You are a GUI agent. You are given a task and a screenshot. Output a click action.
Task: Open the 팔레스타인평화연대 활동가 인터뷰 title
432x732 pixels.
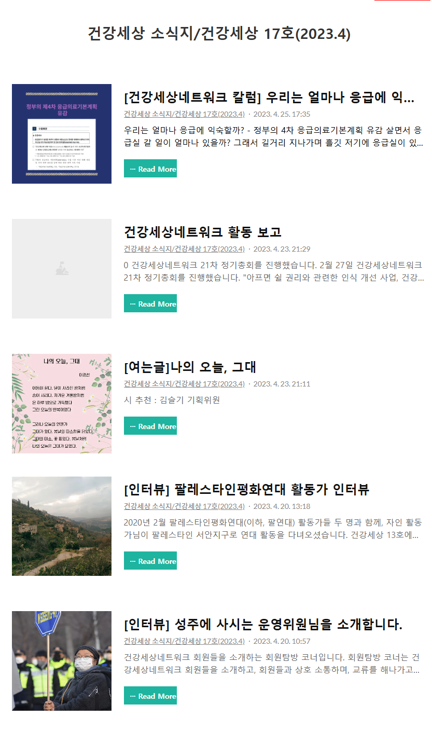(247, 489)
